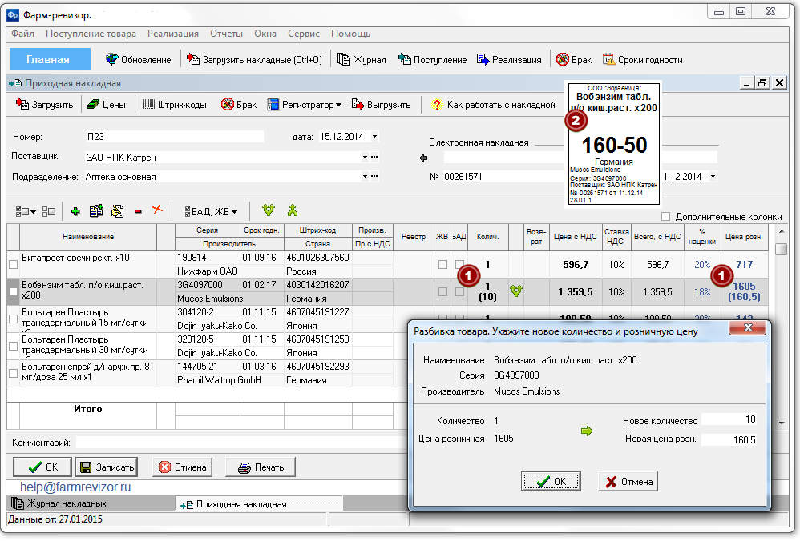This screenshot has width=800, height=541.
Task: Click the edit-row pencil document icon
Action: coord(117,211)
